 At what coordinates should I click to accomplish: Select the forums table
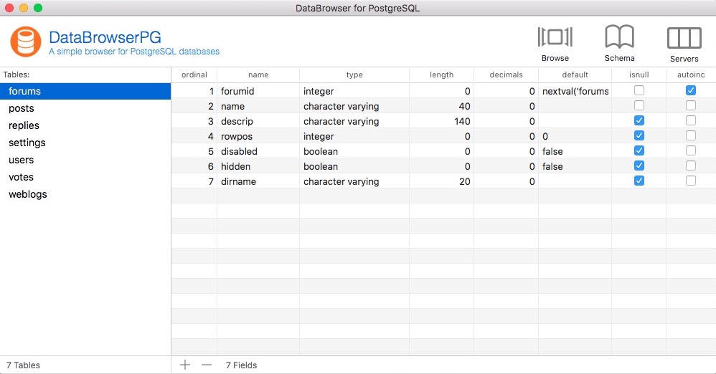coord(85,91)
